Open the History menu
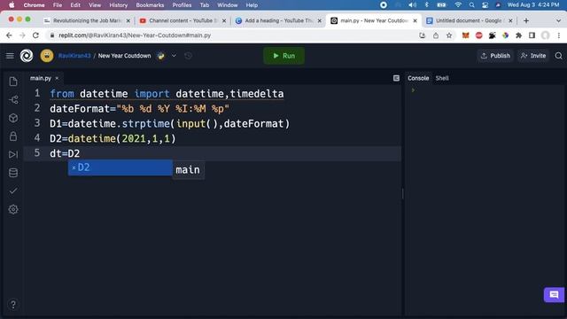This screenshot has height=319, width=567. (x=118, y=5)
